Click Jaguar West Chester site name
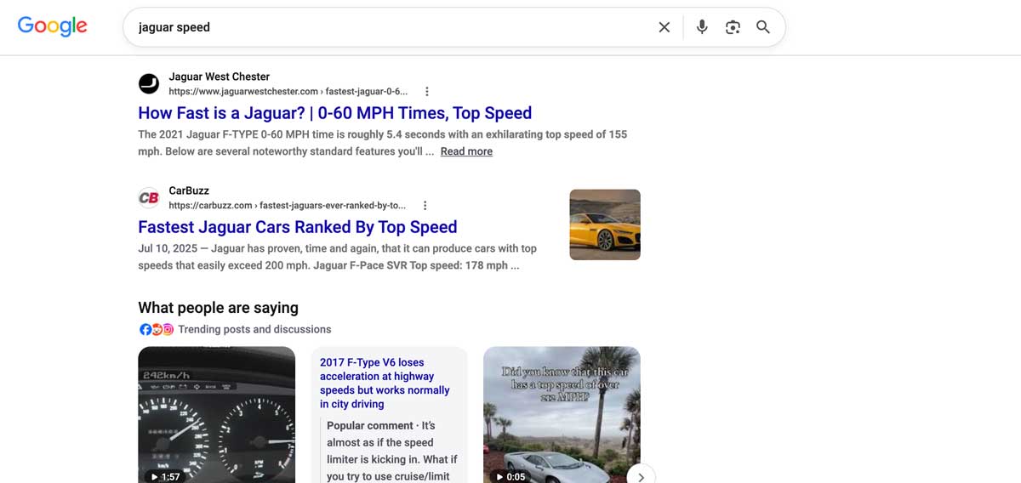The width and height of the screenshot is (1021, 483). click(x=219, y=77)
